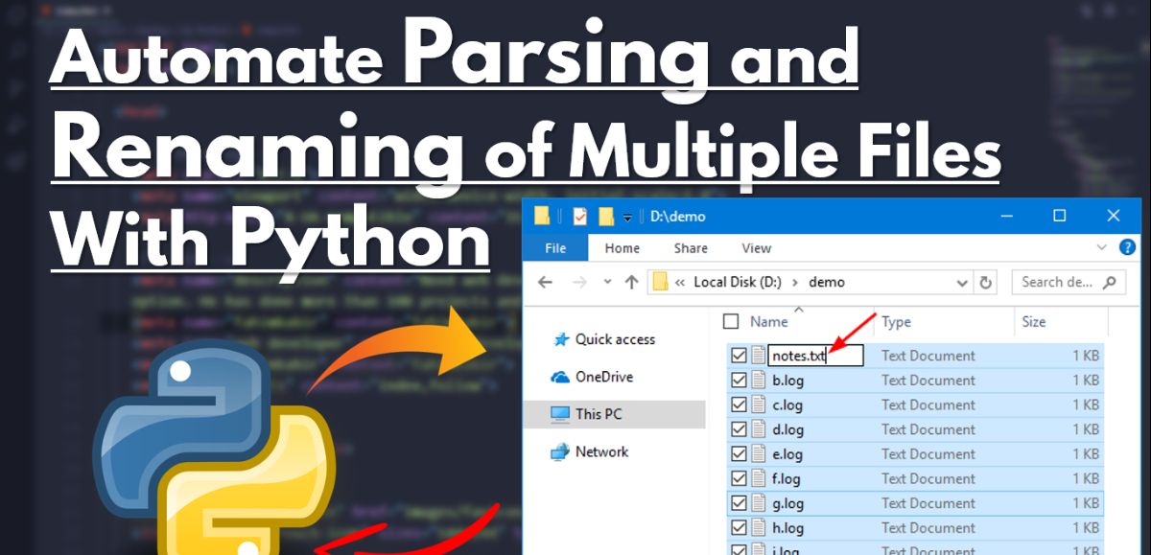Viewport: 1151px width, 555px height.
Task: Click the "1 KB" size of f.log
Action: point(1086,478)
